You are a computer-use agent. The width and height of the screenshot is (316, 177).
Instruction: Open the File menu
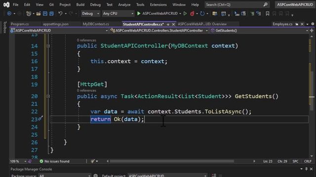[x=15, y=4]
